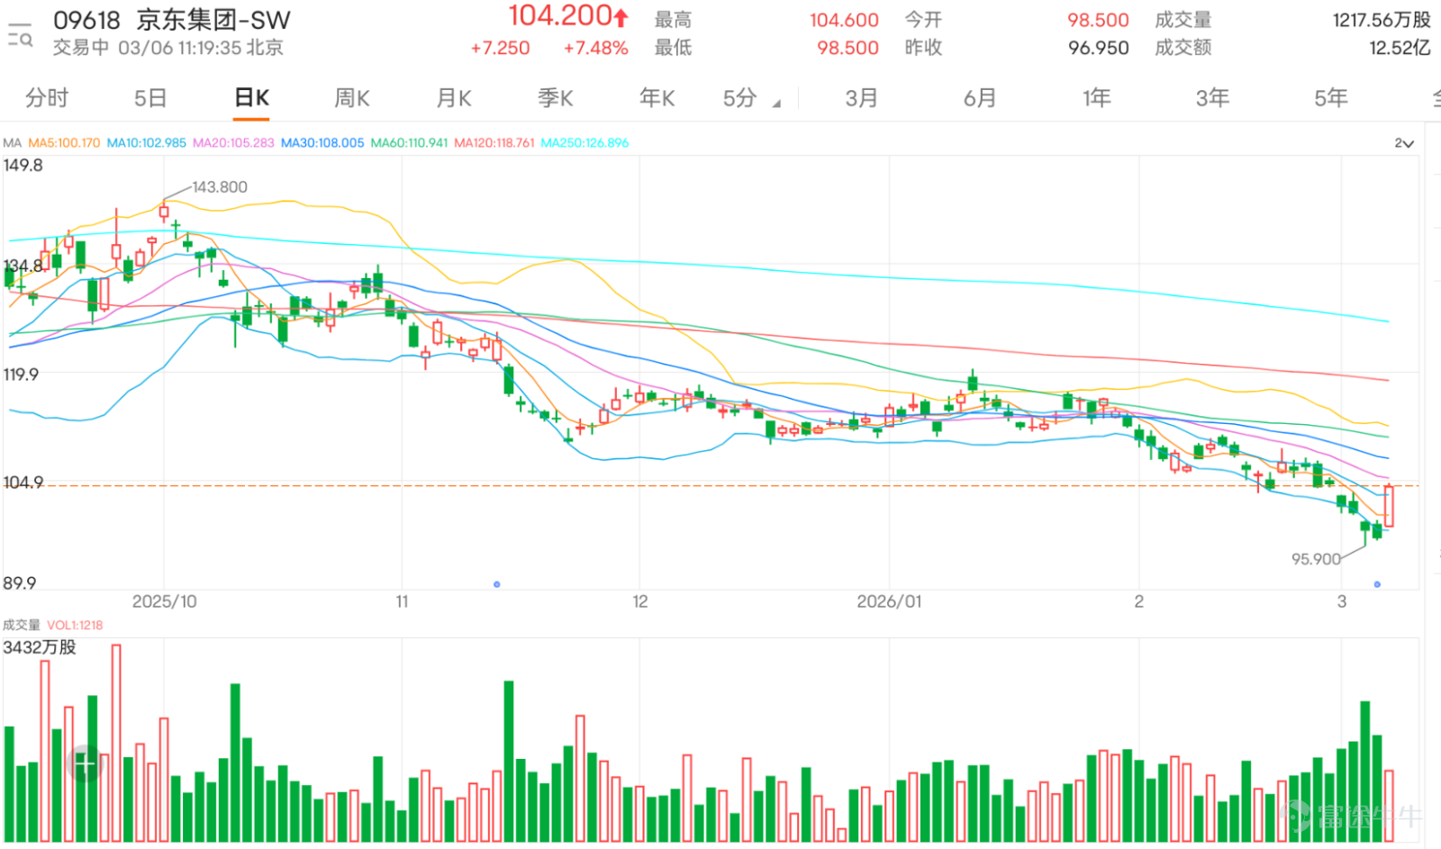Set chart range to 5年
The height and width of the screenshot is (849, 1441).
point(1331,98)
